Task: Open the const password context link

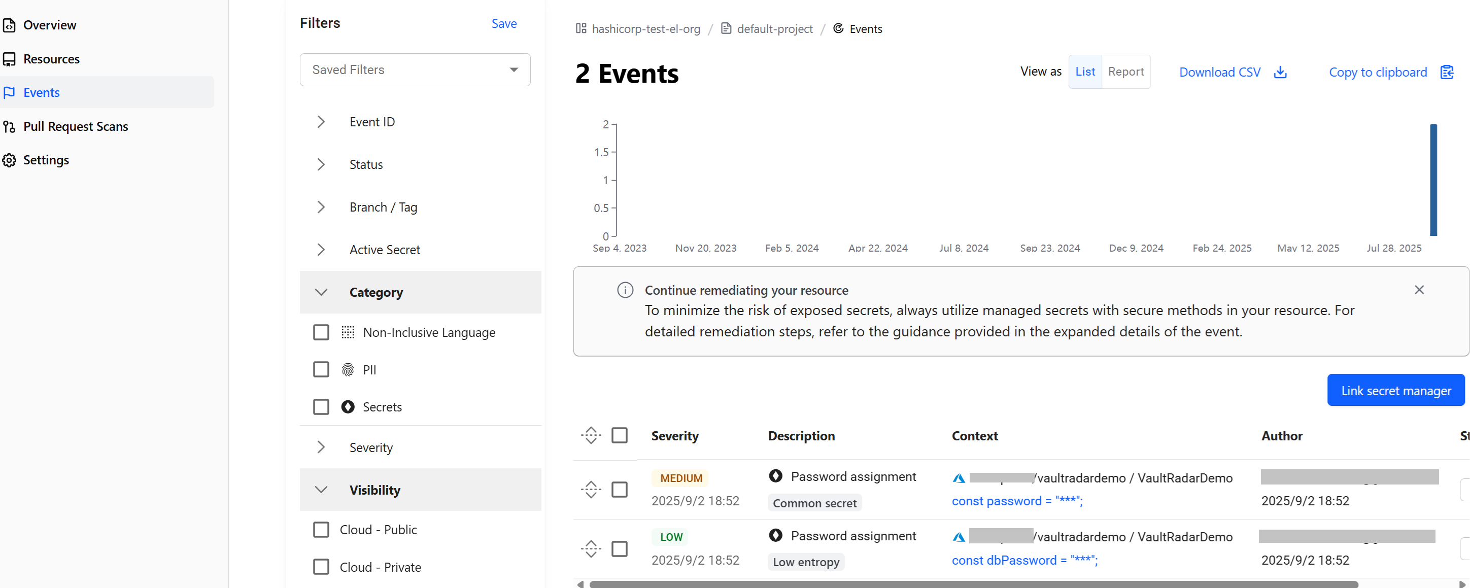Action: 1016,501
